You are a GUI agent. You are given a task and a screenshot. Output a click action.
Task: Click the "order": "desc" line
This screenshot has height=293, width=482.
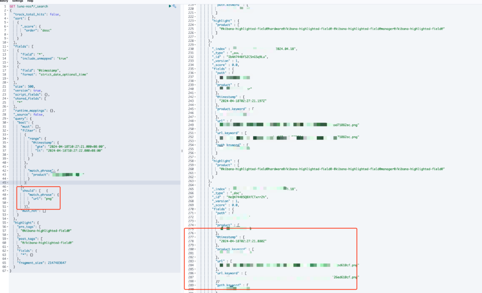(38, 31)
